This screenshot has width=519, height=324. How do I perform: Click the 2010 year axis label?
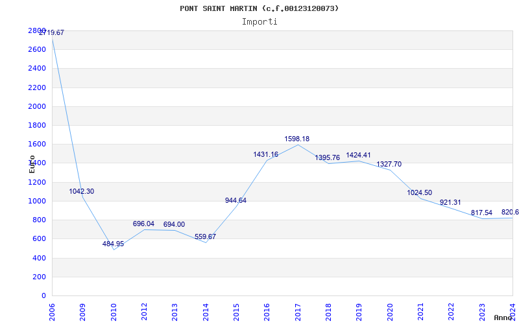(x=114, y=310)
